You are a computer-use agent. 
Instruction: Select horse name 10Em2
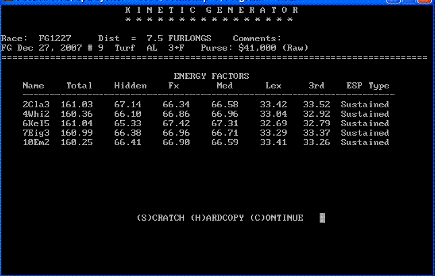click(36, 142)
